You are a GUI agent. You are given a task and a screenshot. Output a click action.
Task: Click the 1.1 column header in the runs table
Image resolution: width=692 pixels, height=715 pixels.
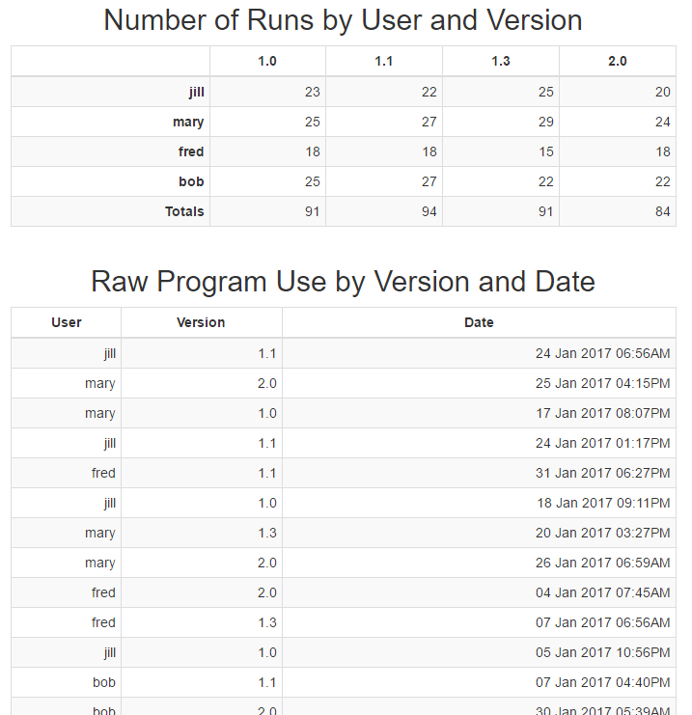coord(384,61)
